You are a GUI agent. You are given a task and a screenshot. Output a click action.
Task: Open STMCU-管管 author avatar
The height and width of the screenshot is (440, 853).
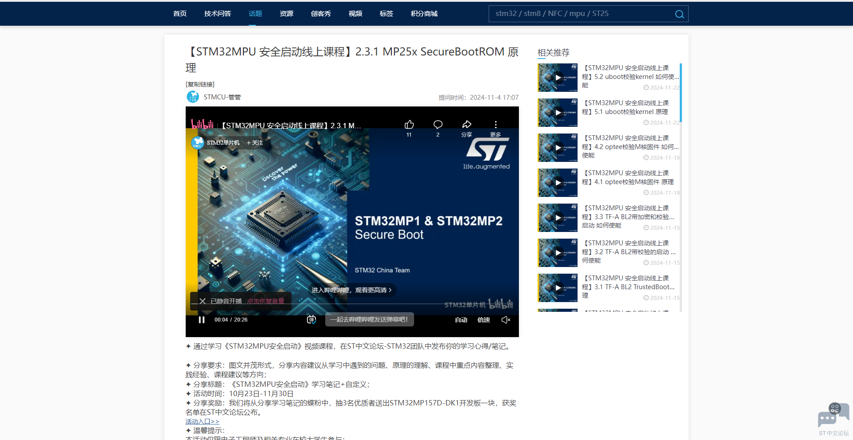tap(193, 97)
